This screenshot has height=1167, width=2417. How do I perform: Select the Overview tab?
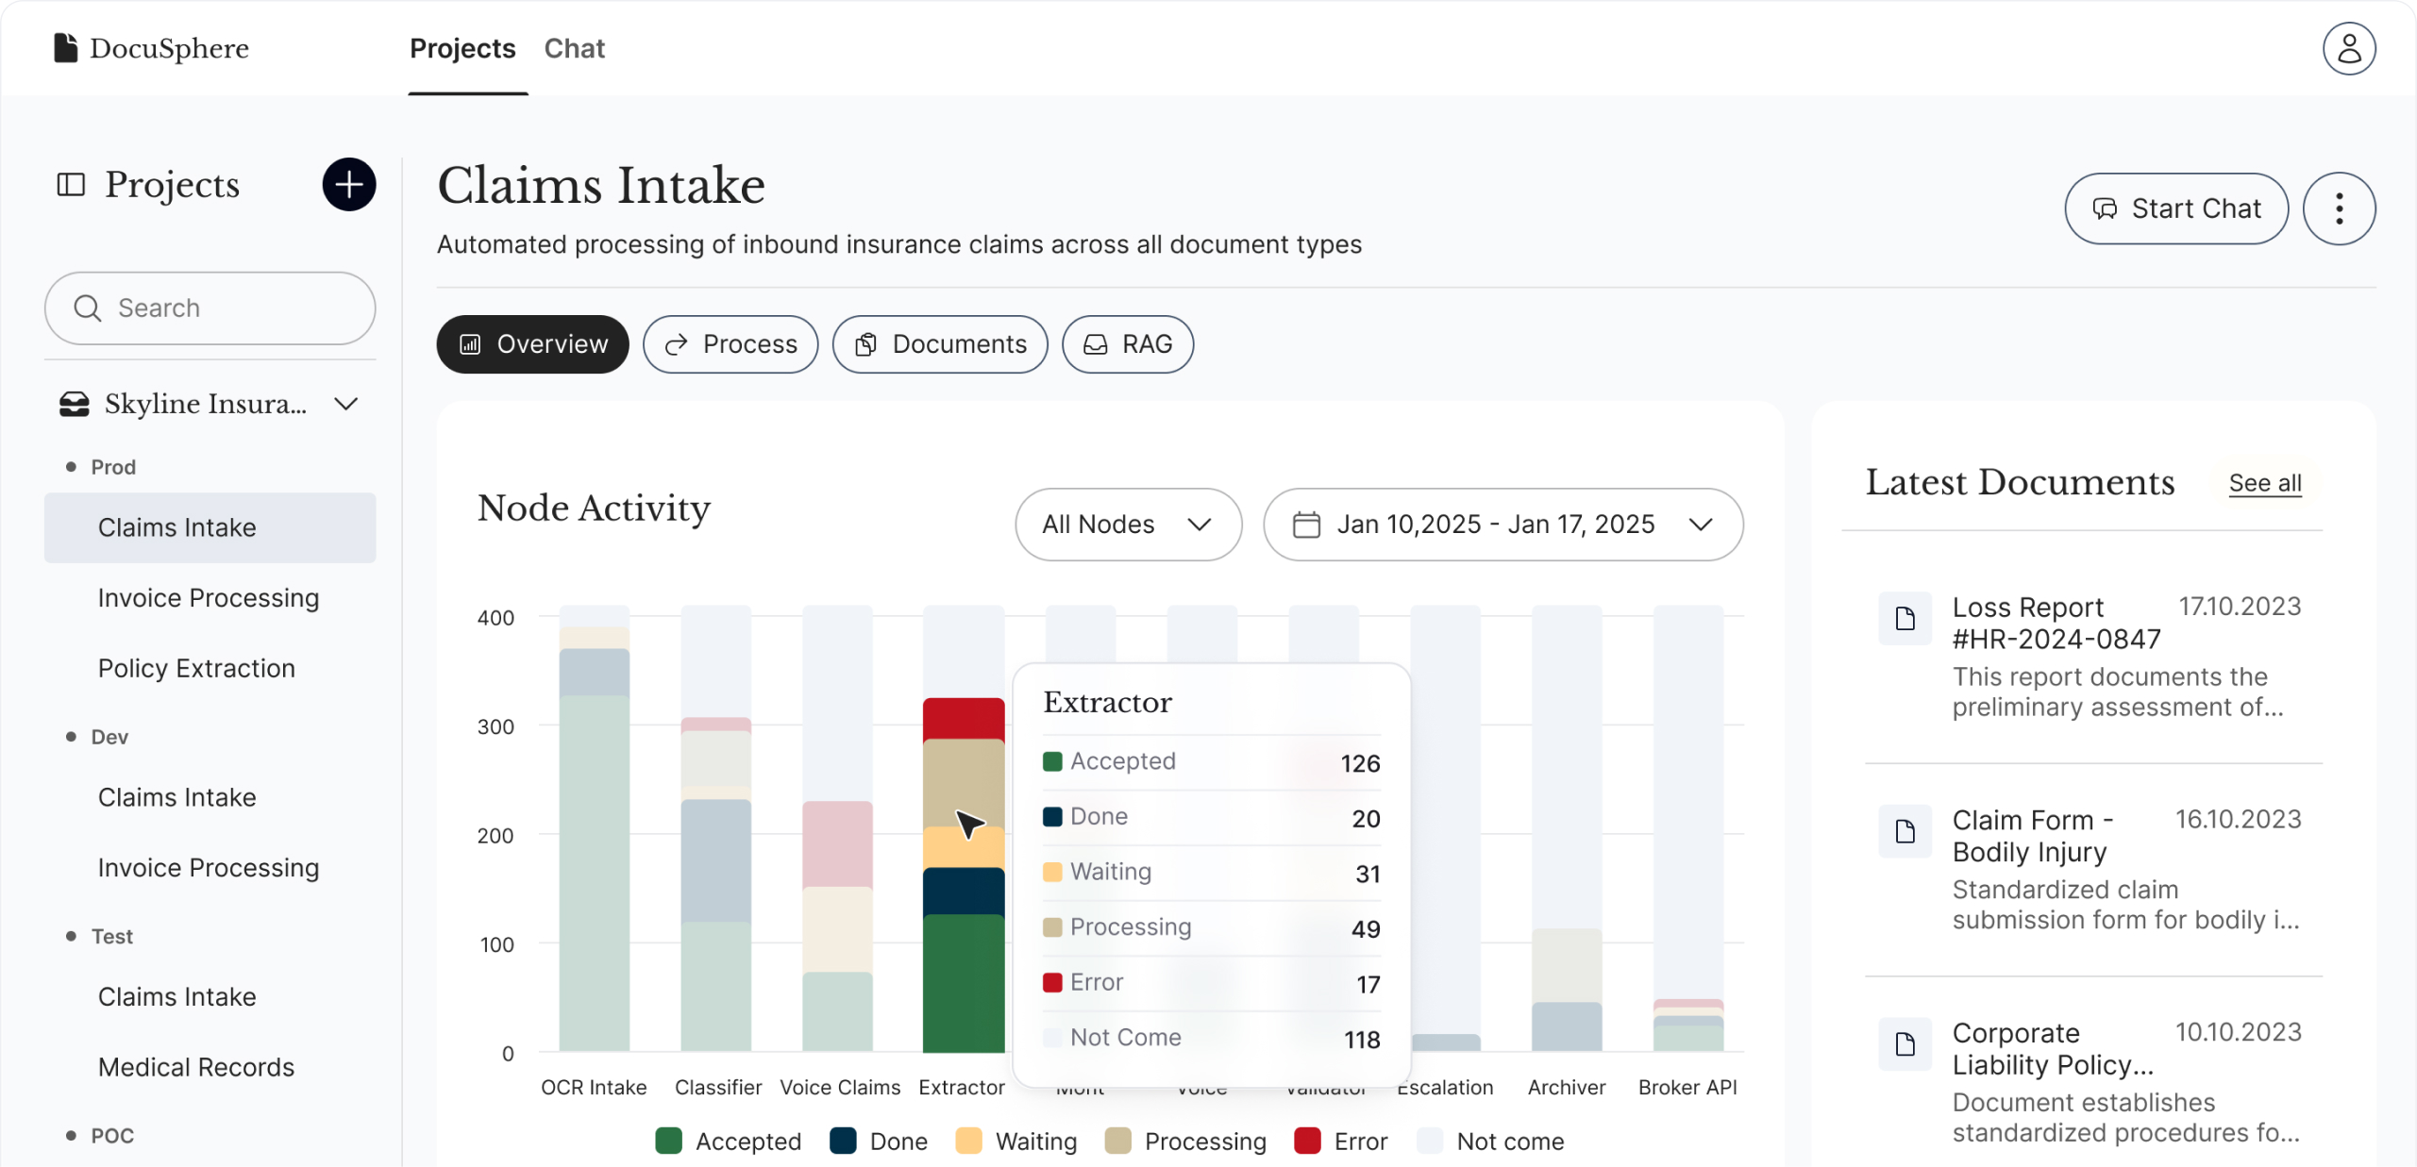[532, 344]
